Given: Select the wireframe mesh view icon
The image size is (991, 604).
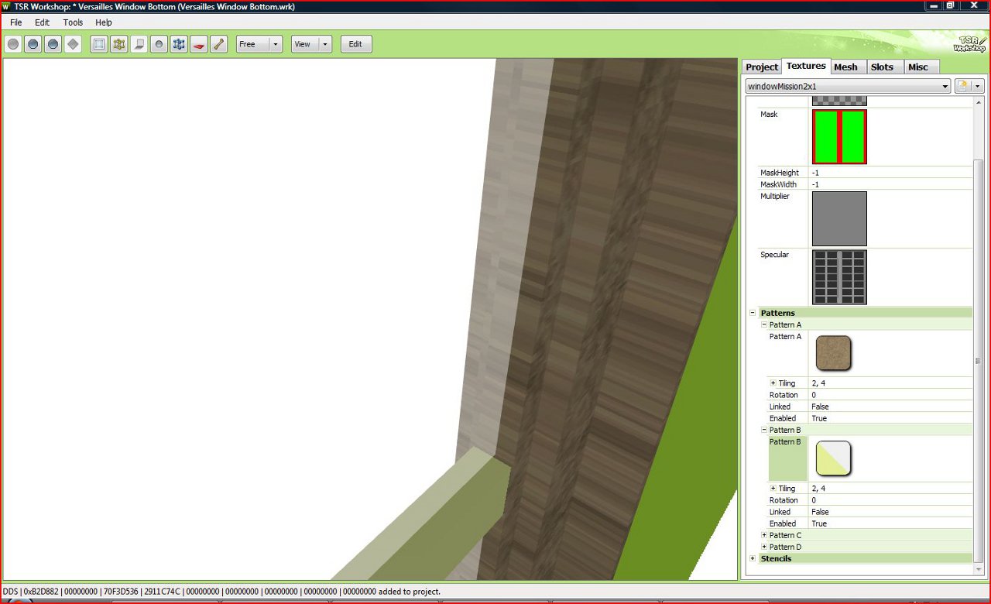Looking at the screenshot, I should pos(118,44).
